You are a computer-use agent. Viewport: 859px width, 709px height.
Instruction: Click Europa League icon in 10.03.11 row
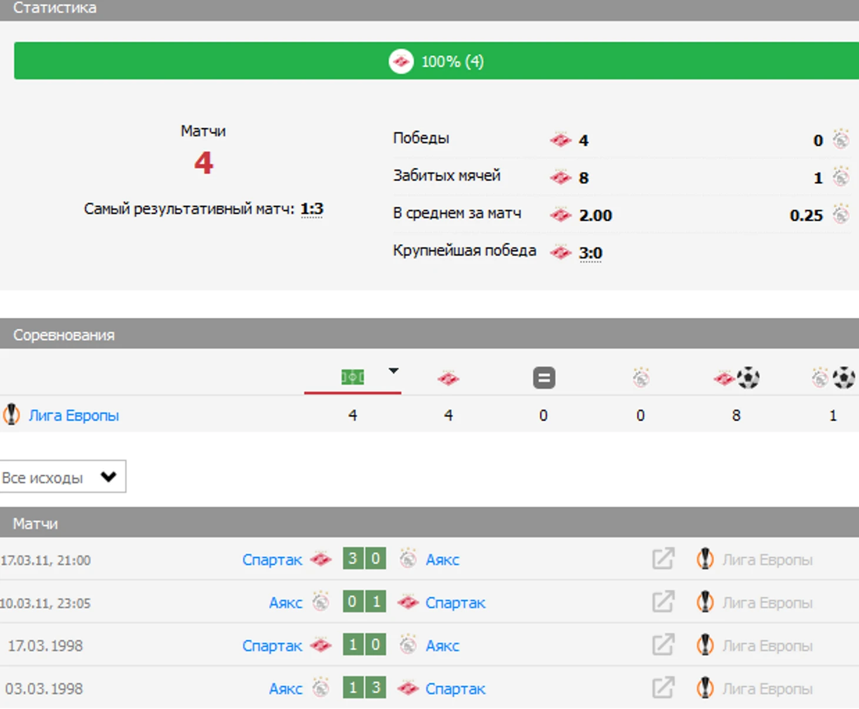click(x=705, y=602)
